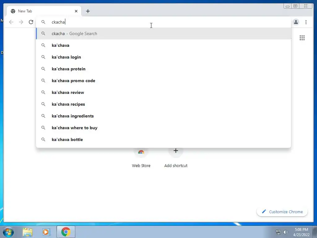The width and height of the screenshot is (317, 238).
Task: Open the volume speaker tray icon
Action: pos(286,232)
